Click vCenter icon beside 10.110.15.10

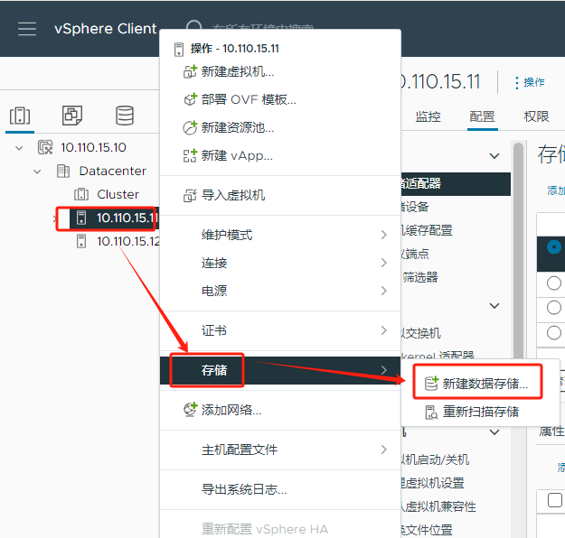click(45, 147)
